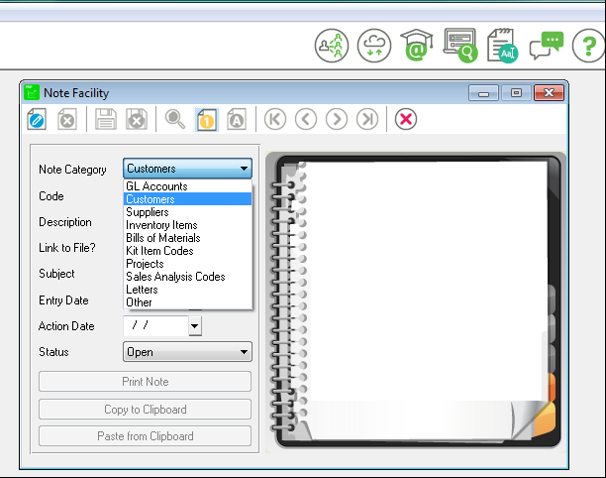Click the new note pencil icon
Viewport: 606px width, 478px height.
click(x=37, y=120)
